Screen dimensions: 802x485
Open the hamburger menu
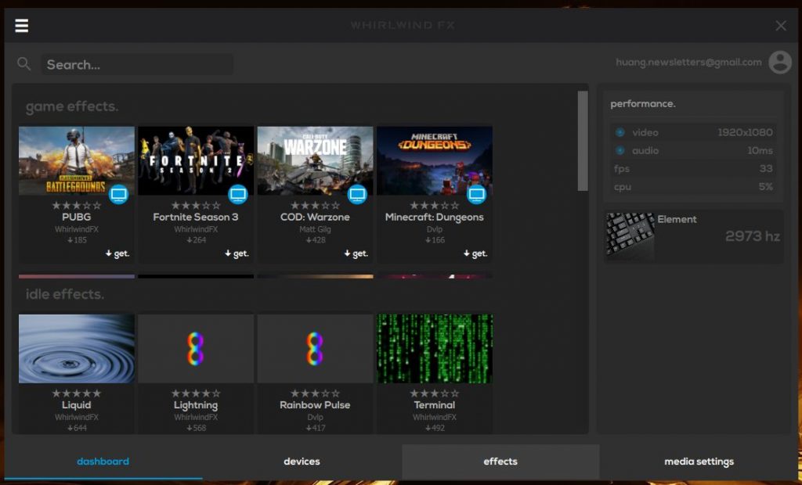pos(22,26)
